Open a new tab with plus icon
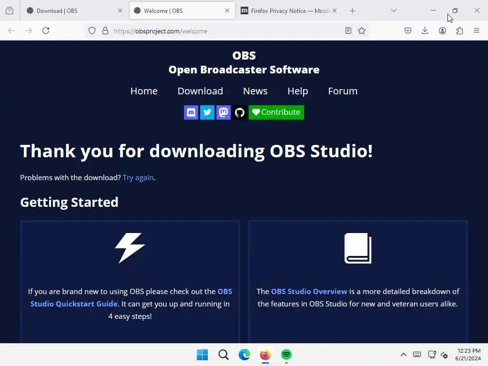488x366 pixels. 352,11
